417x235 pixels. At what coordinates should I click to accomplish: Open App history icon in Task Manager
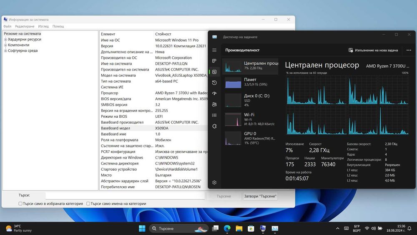(x=214, y=83)
